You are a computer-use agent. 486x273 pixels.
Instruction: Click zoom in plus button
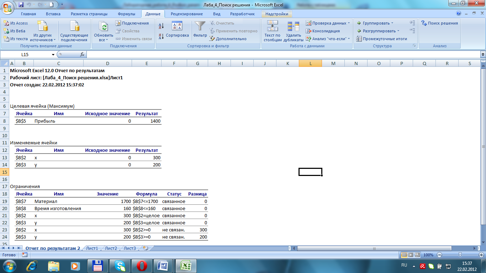tap(482, 255)
